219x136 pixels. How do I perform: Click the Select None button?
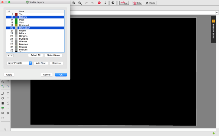point(53,55)
